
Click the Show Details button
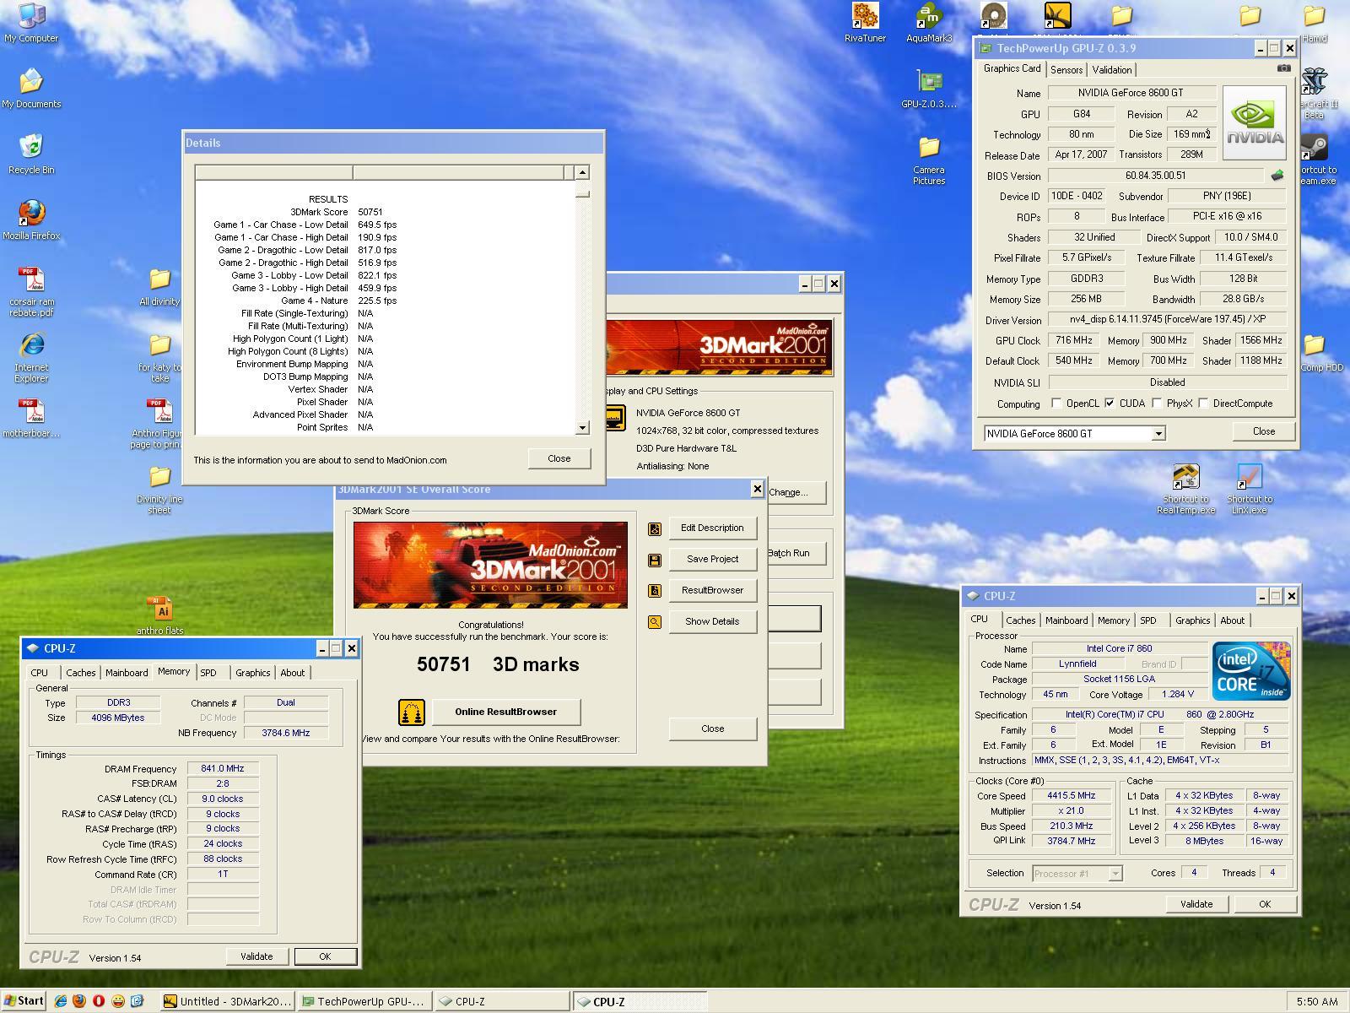pos(712,621)
